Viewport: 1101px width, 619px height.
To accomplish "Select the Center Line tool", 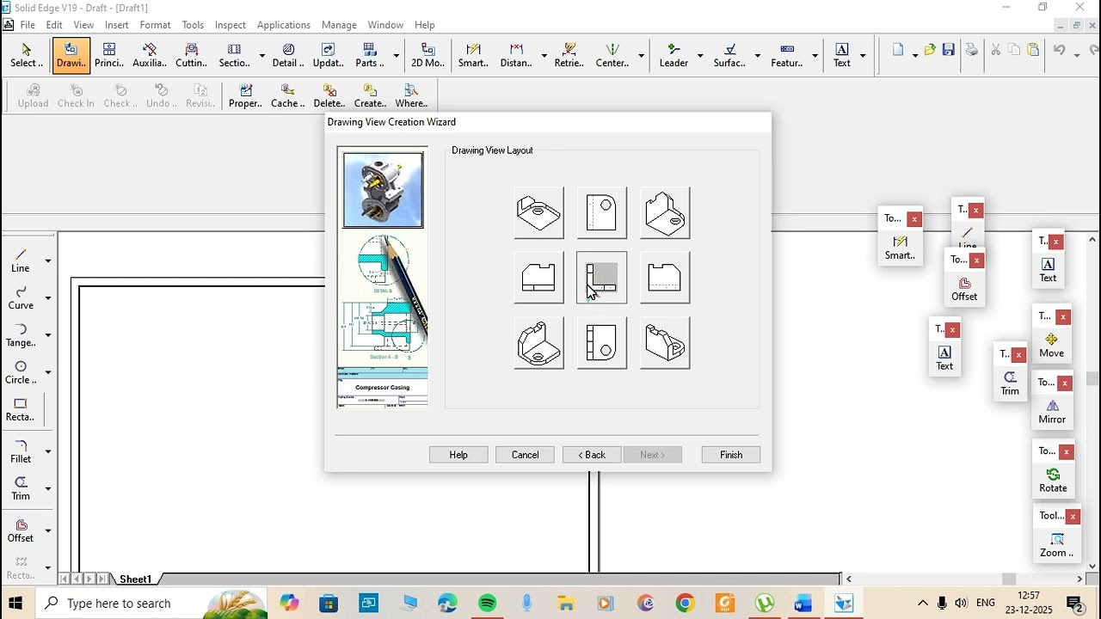I will pos(612,56).
